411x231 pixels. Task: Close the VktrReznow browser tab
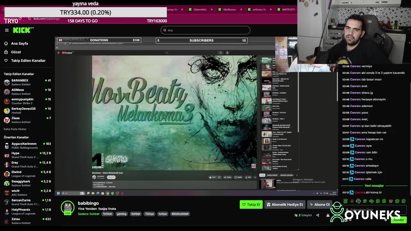[x=241, y=10]
